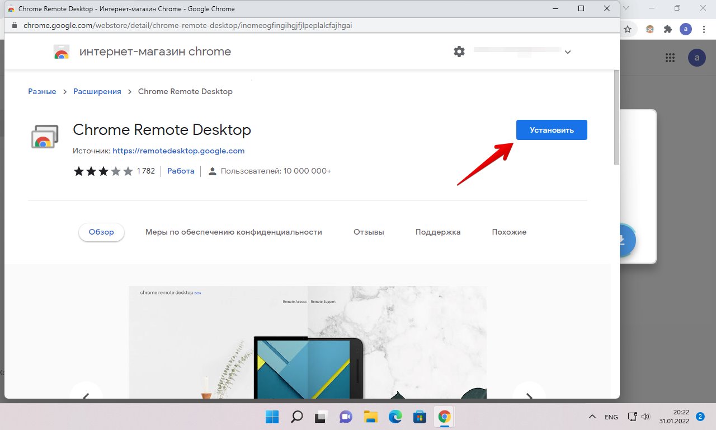Open the Работа category link
Screen dimensions: 716x430
181,171
